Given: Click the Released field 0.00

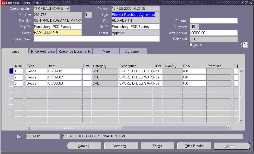Looking at the screenshot, I should (x=214, y=39).
